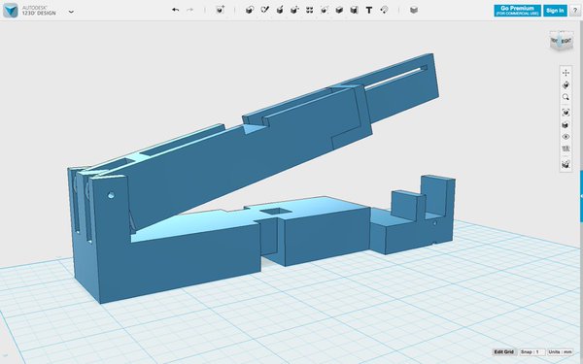Click the Fit to view icon

[566, 113]
